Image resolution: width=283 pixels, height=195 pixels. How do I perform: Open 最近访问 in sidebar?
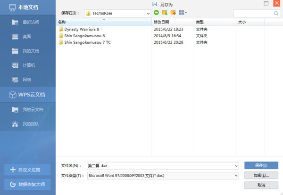28,22
